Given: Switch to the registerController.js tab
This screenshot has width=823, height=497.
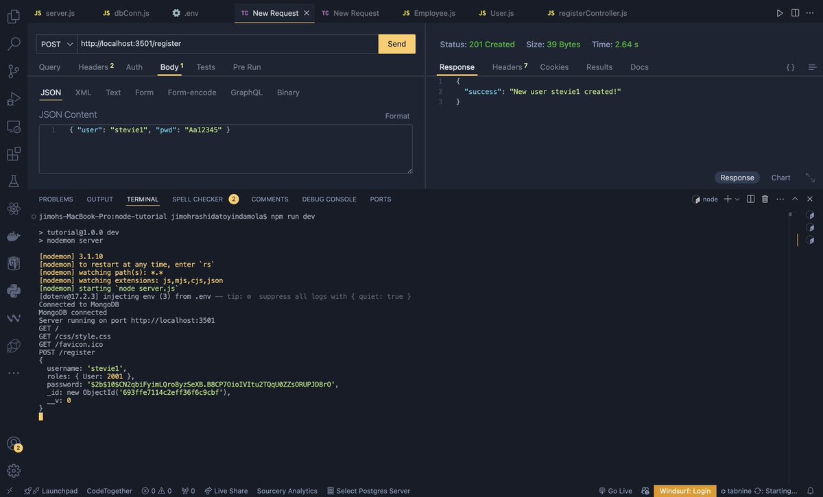Looking at the screenshot, I should 587,13.
